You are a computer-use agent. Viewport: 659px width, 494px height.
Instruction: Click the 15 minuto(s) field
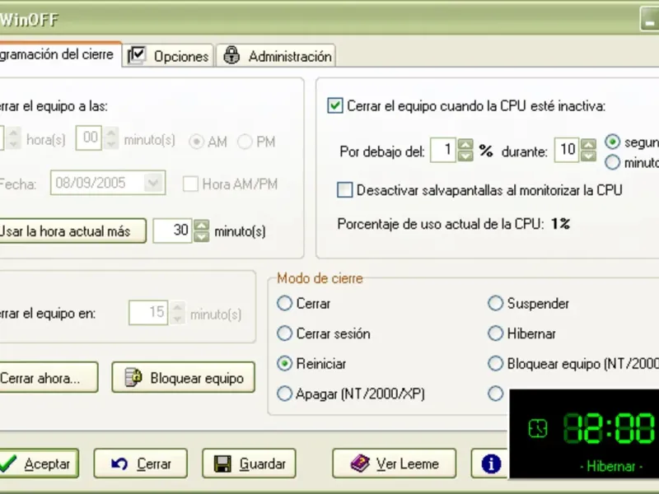(149, 312)
